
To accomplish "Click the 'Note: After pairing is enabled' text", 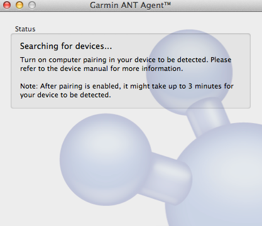I will [x=127, y=90].
